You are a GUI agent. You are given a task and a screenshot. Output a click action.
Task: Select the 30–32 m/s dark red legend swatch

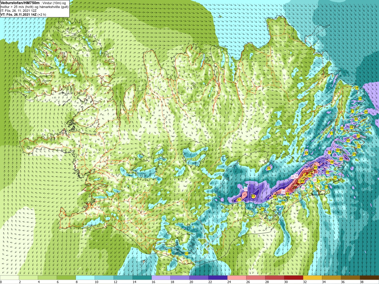[x=294, y=278]
